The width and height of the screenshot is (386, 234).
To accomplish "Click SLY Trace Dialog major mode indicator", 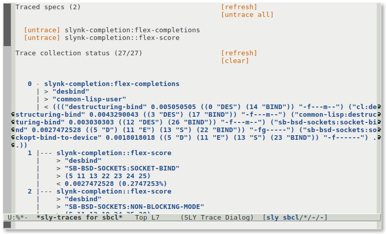I will (x=217, y=218).
